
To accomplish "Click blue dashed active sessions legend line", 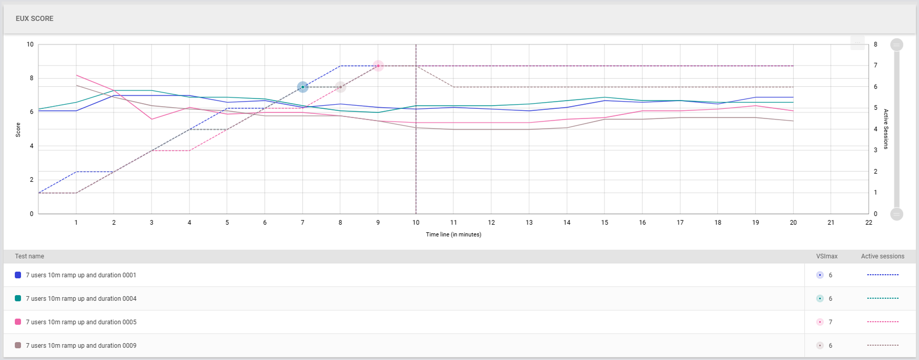I will point(883,275).
